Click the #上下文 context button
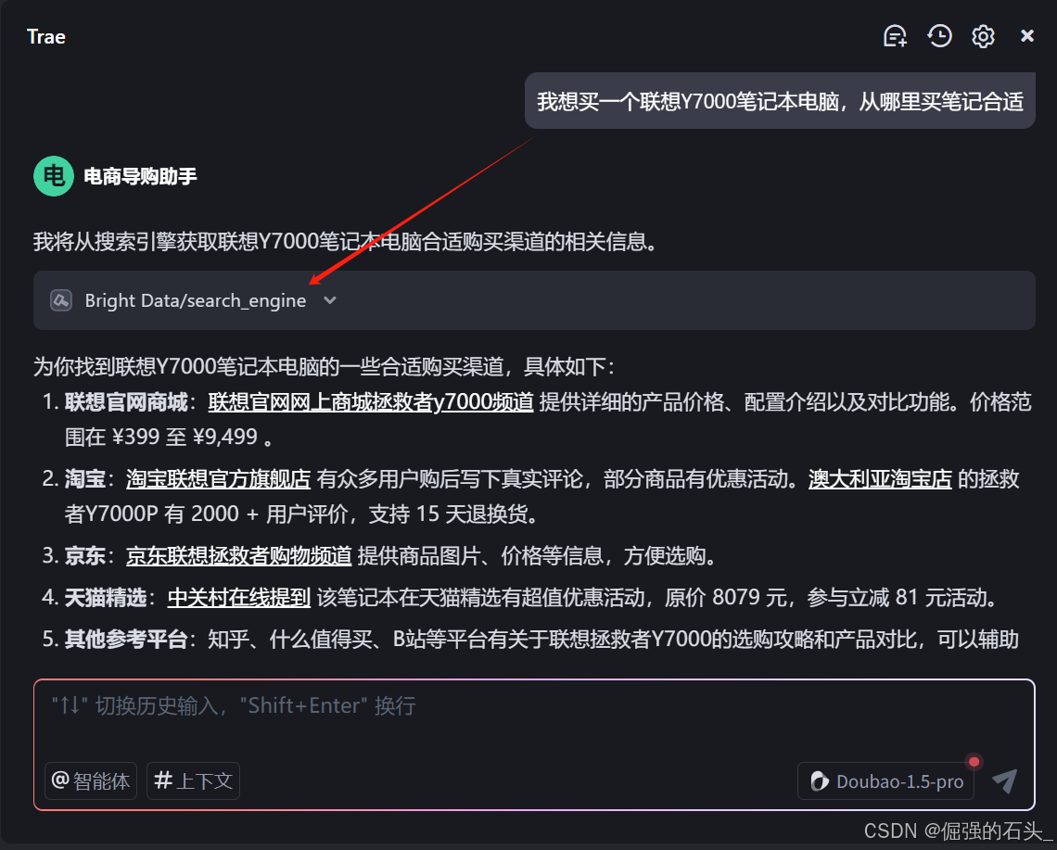 (194, 780)
